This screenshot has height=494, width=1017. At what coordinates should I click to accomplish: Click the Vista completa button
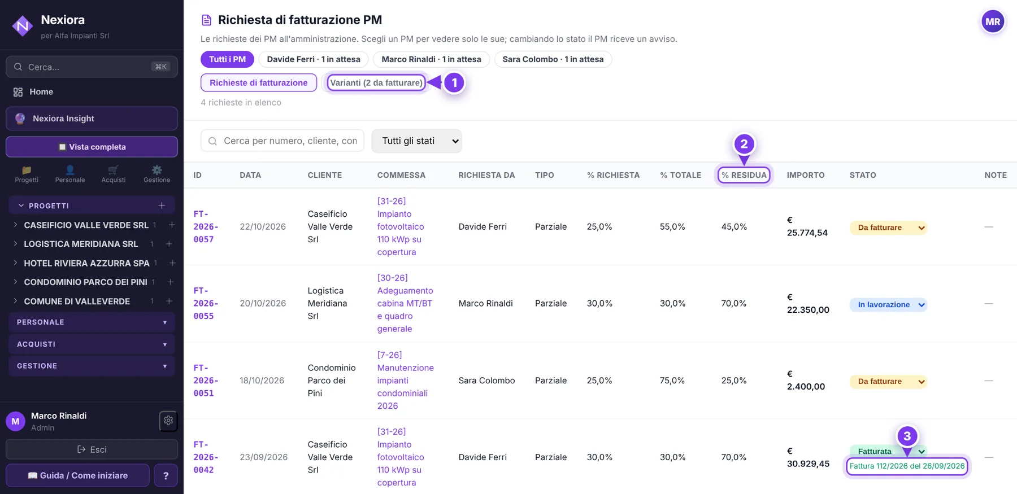[x=92, y=147]
